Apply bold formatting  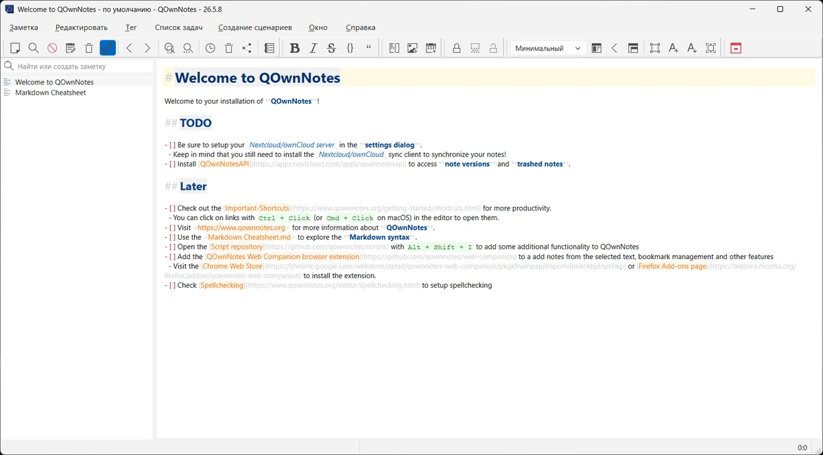pyautogui.click(x=295, y=48)
